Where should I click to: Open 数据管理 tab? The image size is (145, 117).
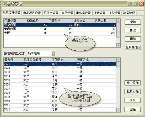pyautogui.click(x=129, y=13)
